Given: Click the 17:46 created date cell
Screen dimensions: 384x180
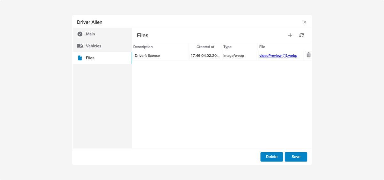Looking at the screenshot, I should [x=205, y=56].
